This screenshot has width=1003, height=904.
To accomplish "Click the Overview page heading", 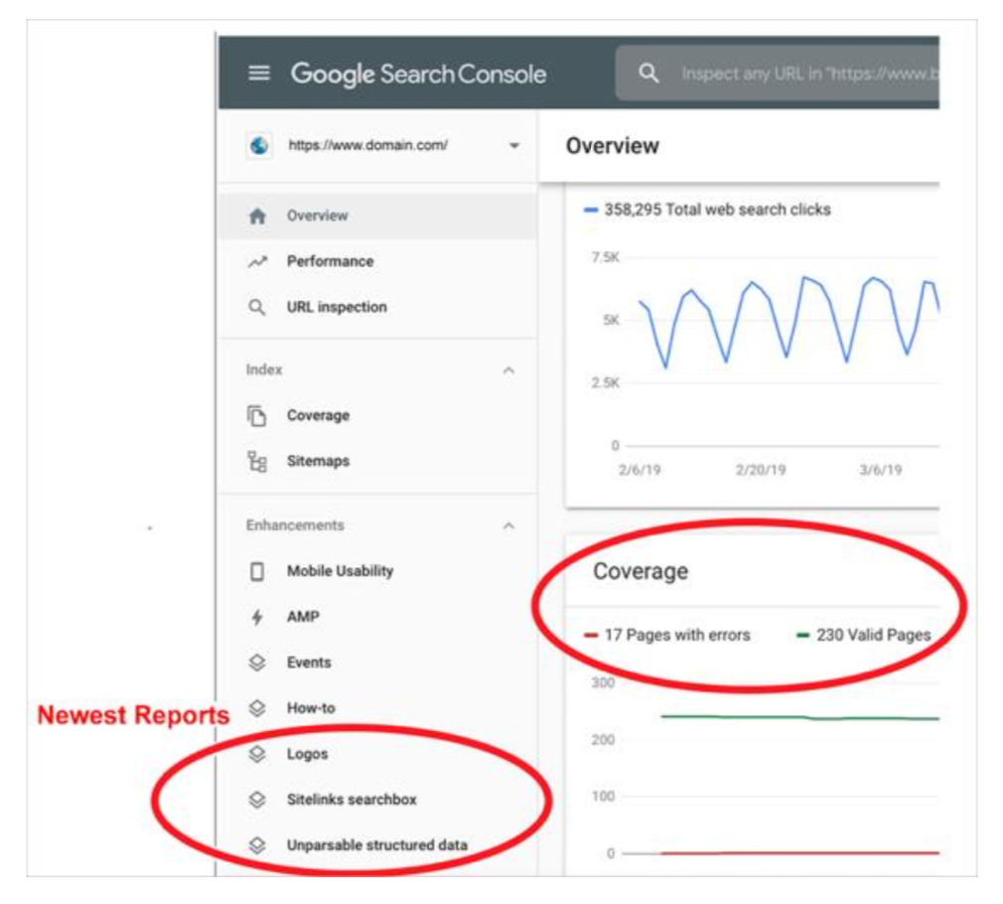I will 612,146.
